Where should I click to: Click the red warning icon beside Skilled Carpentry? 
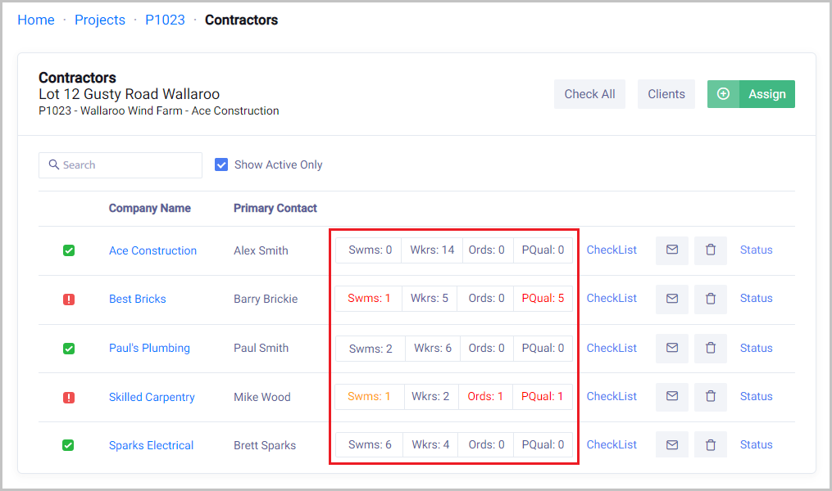click(69, 397)
